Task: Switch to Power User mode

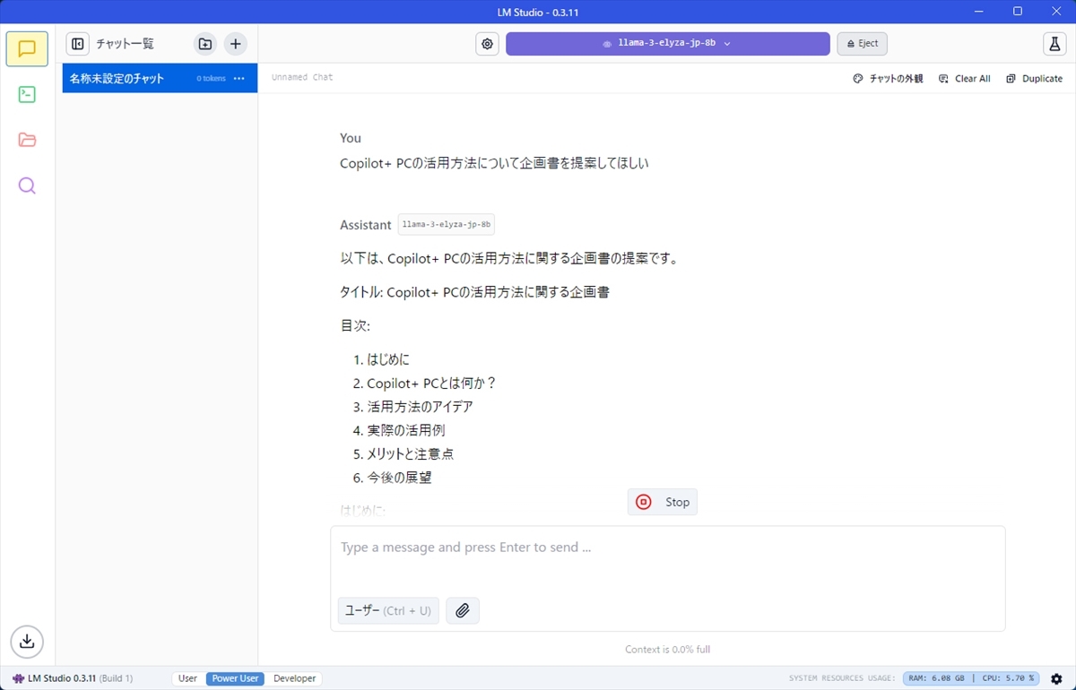Action: tap(236, 678)
